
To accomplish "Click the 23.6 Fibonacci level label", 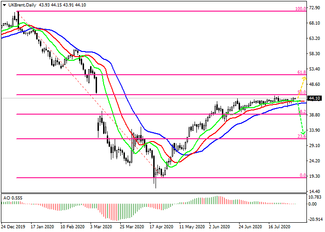I will pos(302,136).
